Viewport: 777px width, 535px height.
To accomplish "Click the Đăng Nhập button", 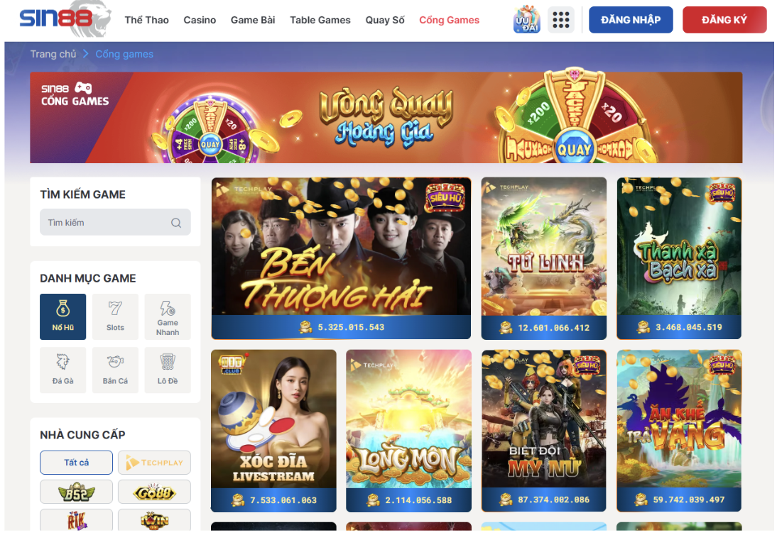I will [x=631, y=20].
